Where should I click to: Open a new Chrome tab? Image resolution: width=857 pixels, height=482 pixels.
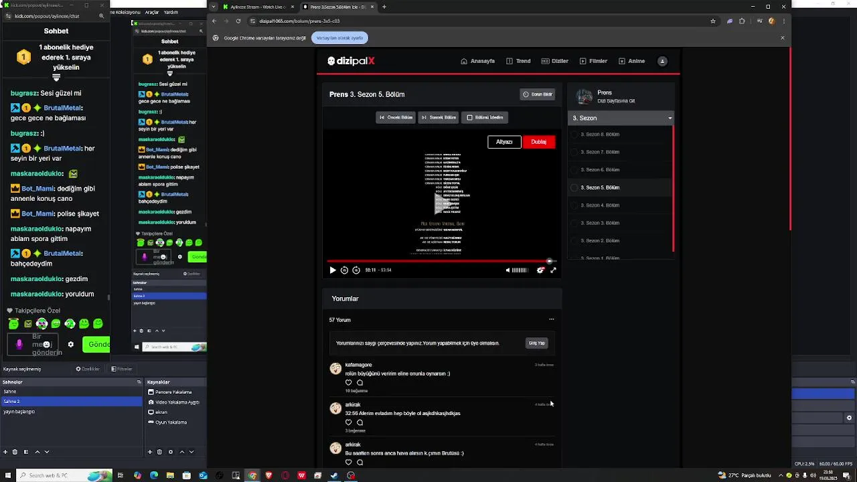point(384,7)
